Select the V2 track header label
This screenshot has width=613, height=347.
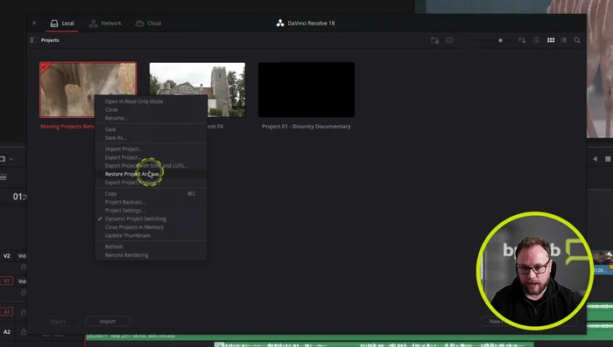(x=7, y=256)
